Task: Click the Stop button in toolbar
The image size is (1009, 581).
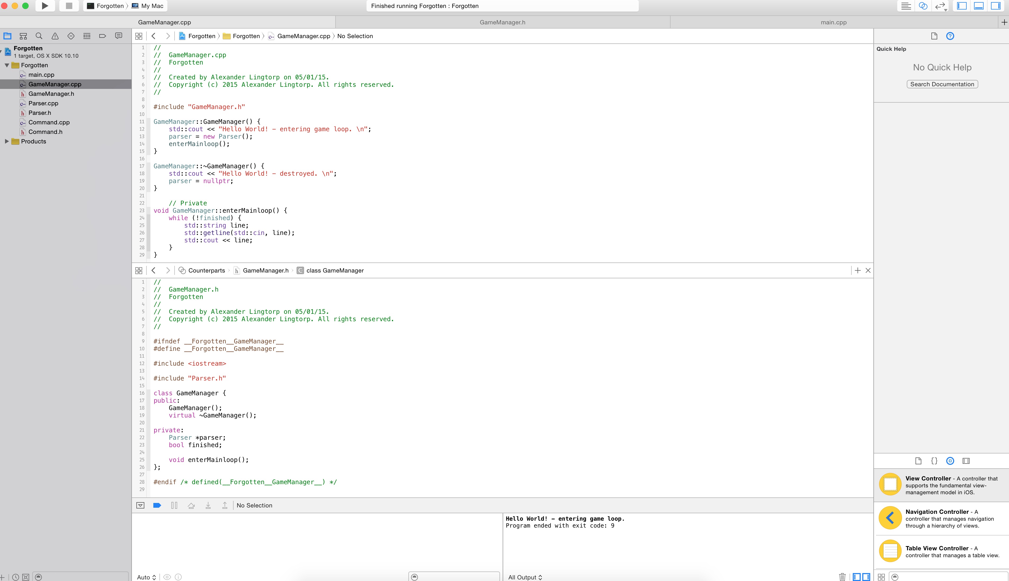Action: pos(69,6)
